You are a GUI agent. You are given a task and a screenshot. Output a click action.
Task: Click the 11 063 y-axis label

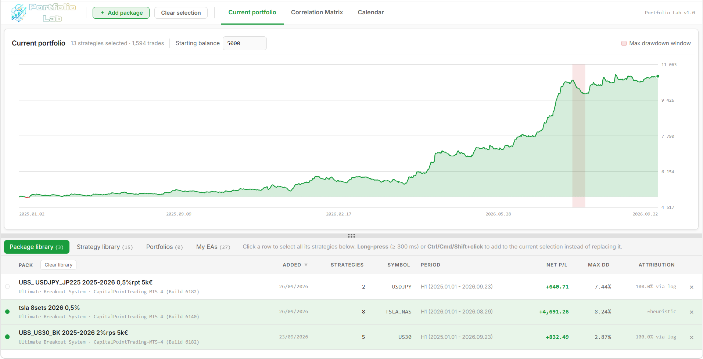669,65
